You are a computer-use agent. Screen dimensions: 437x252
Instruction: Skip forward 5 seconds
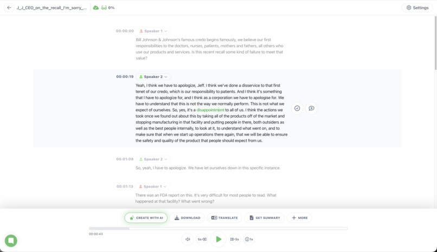[x=235, y=239]
